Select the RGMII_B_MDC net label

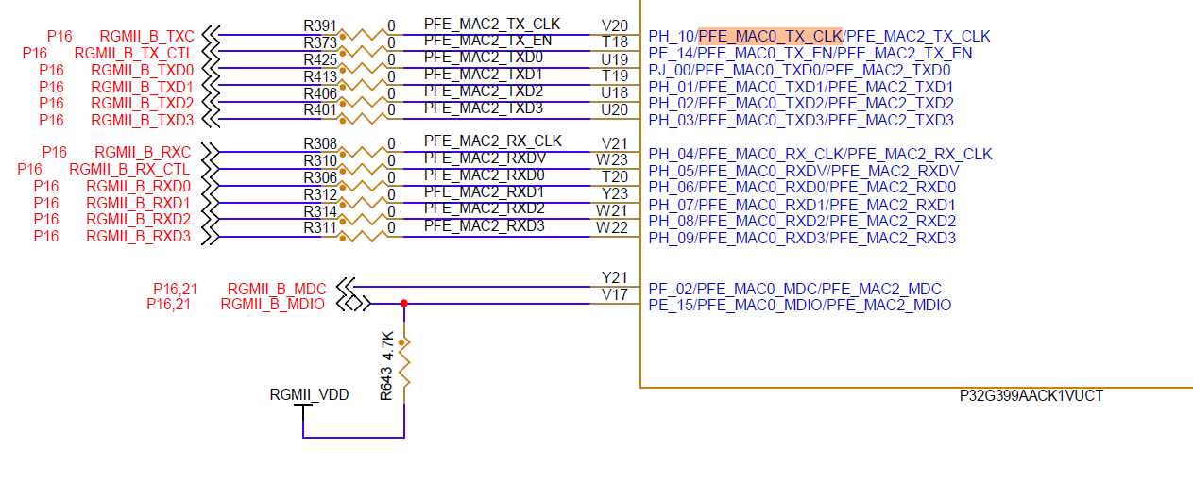276,289
